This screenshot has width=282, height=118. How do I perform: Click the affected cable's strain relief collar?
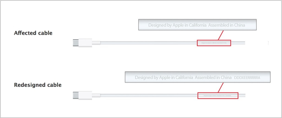(96, 43)
